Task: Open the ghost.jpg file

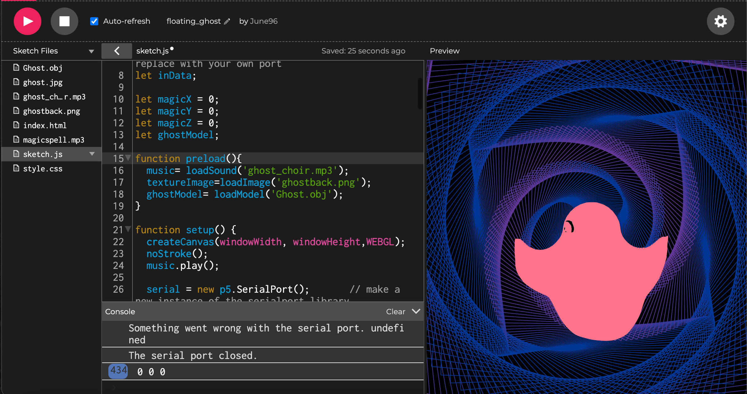Action: click(43, 82)
